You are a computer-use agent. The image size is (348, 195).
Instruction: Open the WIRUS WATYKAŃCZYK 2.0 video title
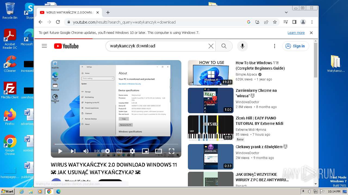(114, 168)
